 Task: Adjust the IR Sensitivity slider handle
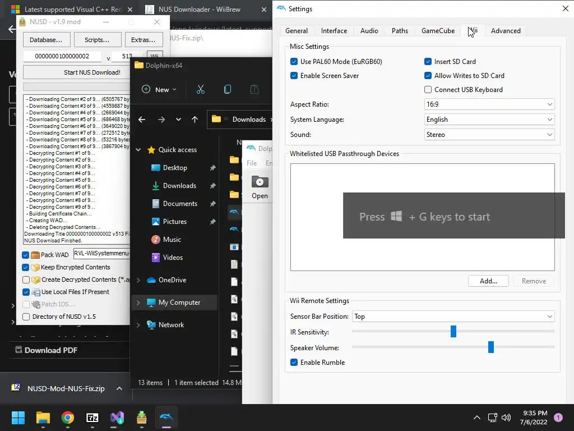(453, 331)
